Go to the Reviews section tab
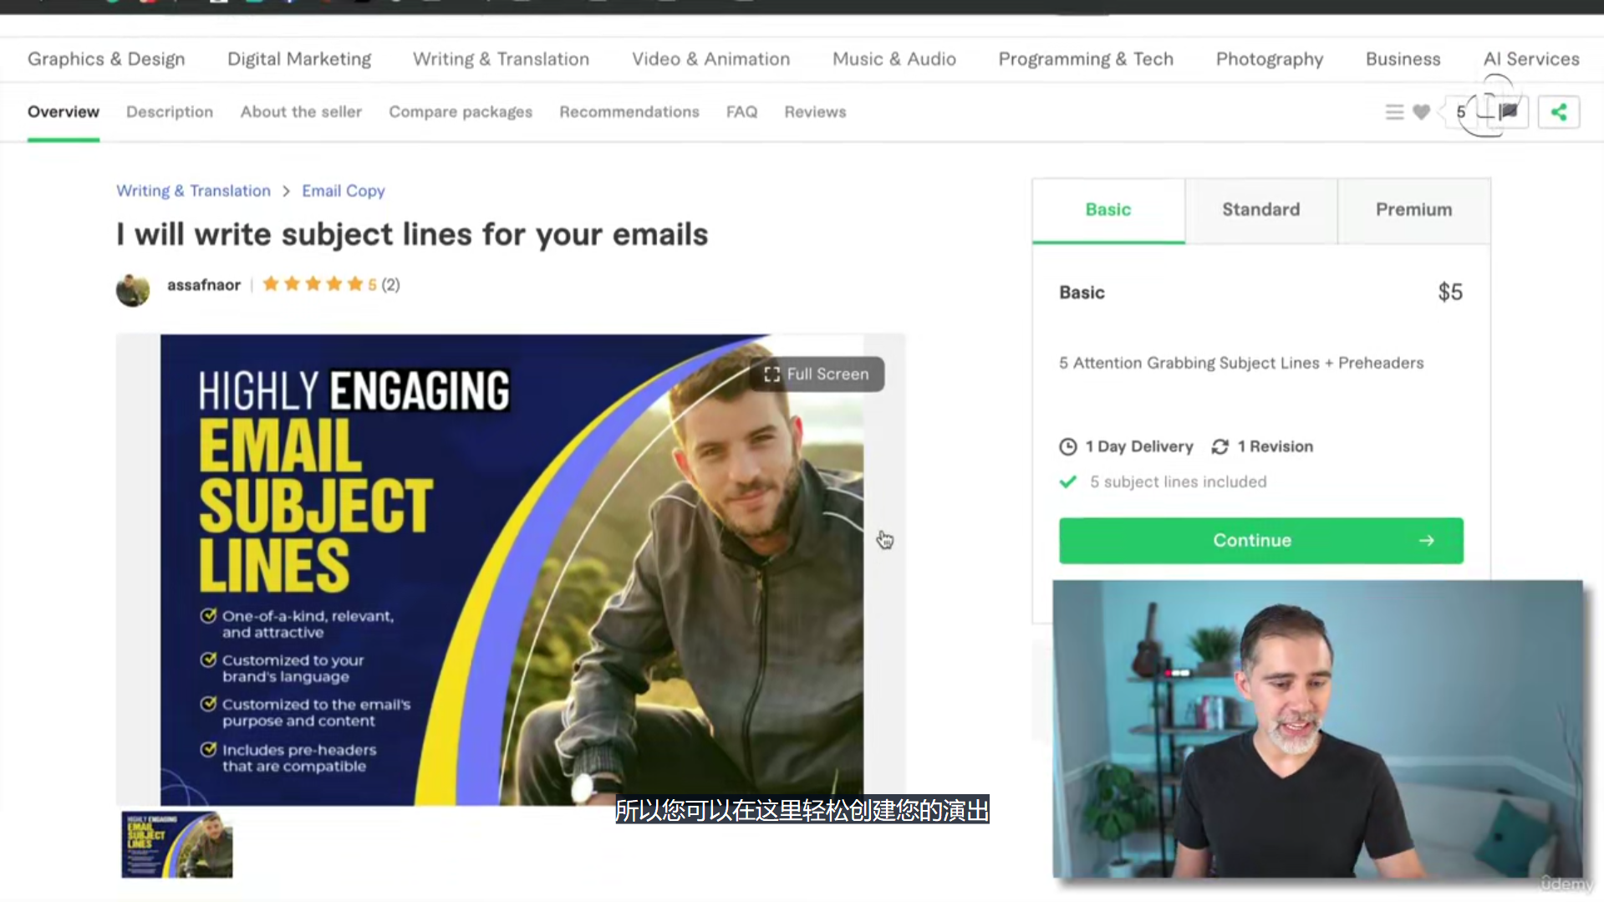Image resolution: width=1604 pixels, height=902 pixels. point(815,112)
